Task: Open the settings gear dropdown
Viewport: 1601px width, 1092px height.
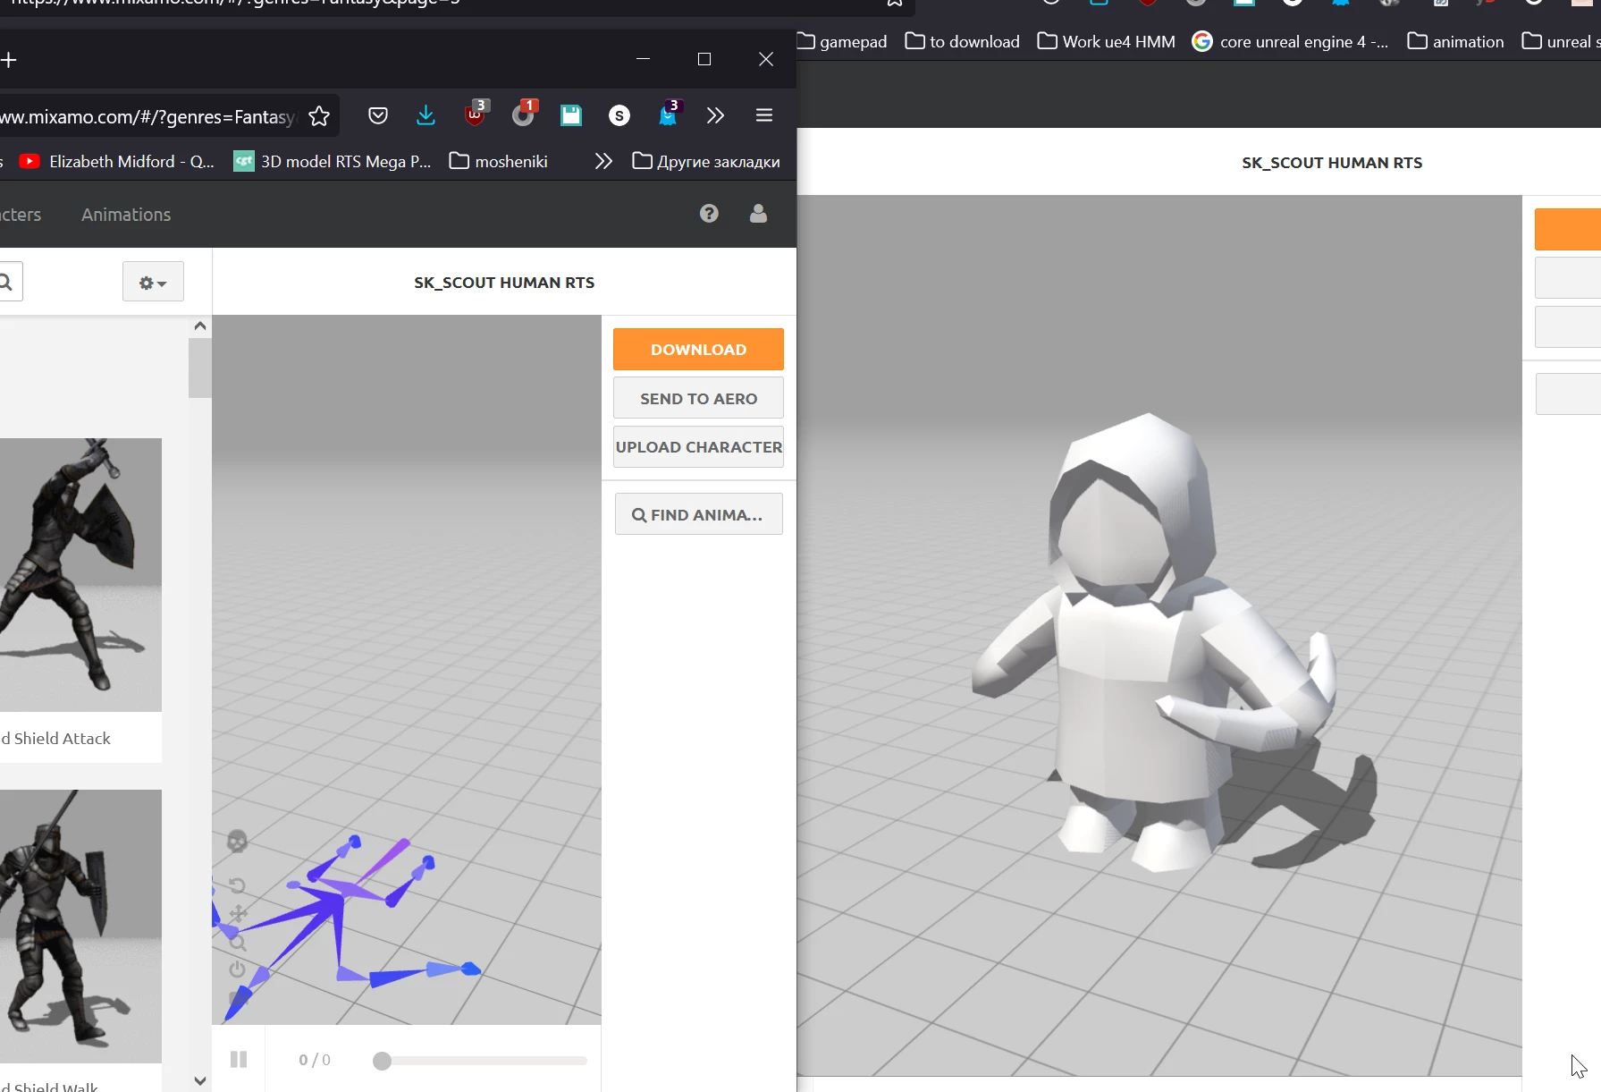Action: [153, 283]
